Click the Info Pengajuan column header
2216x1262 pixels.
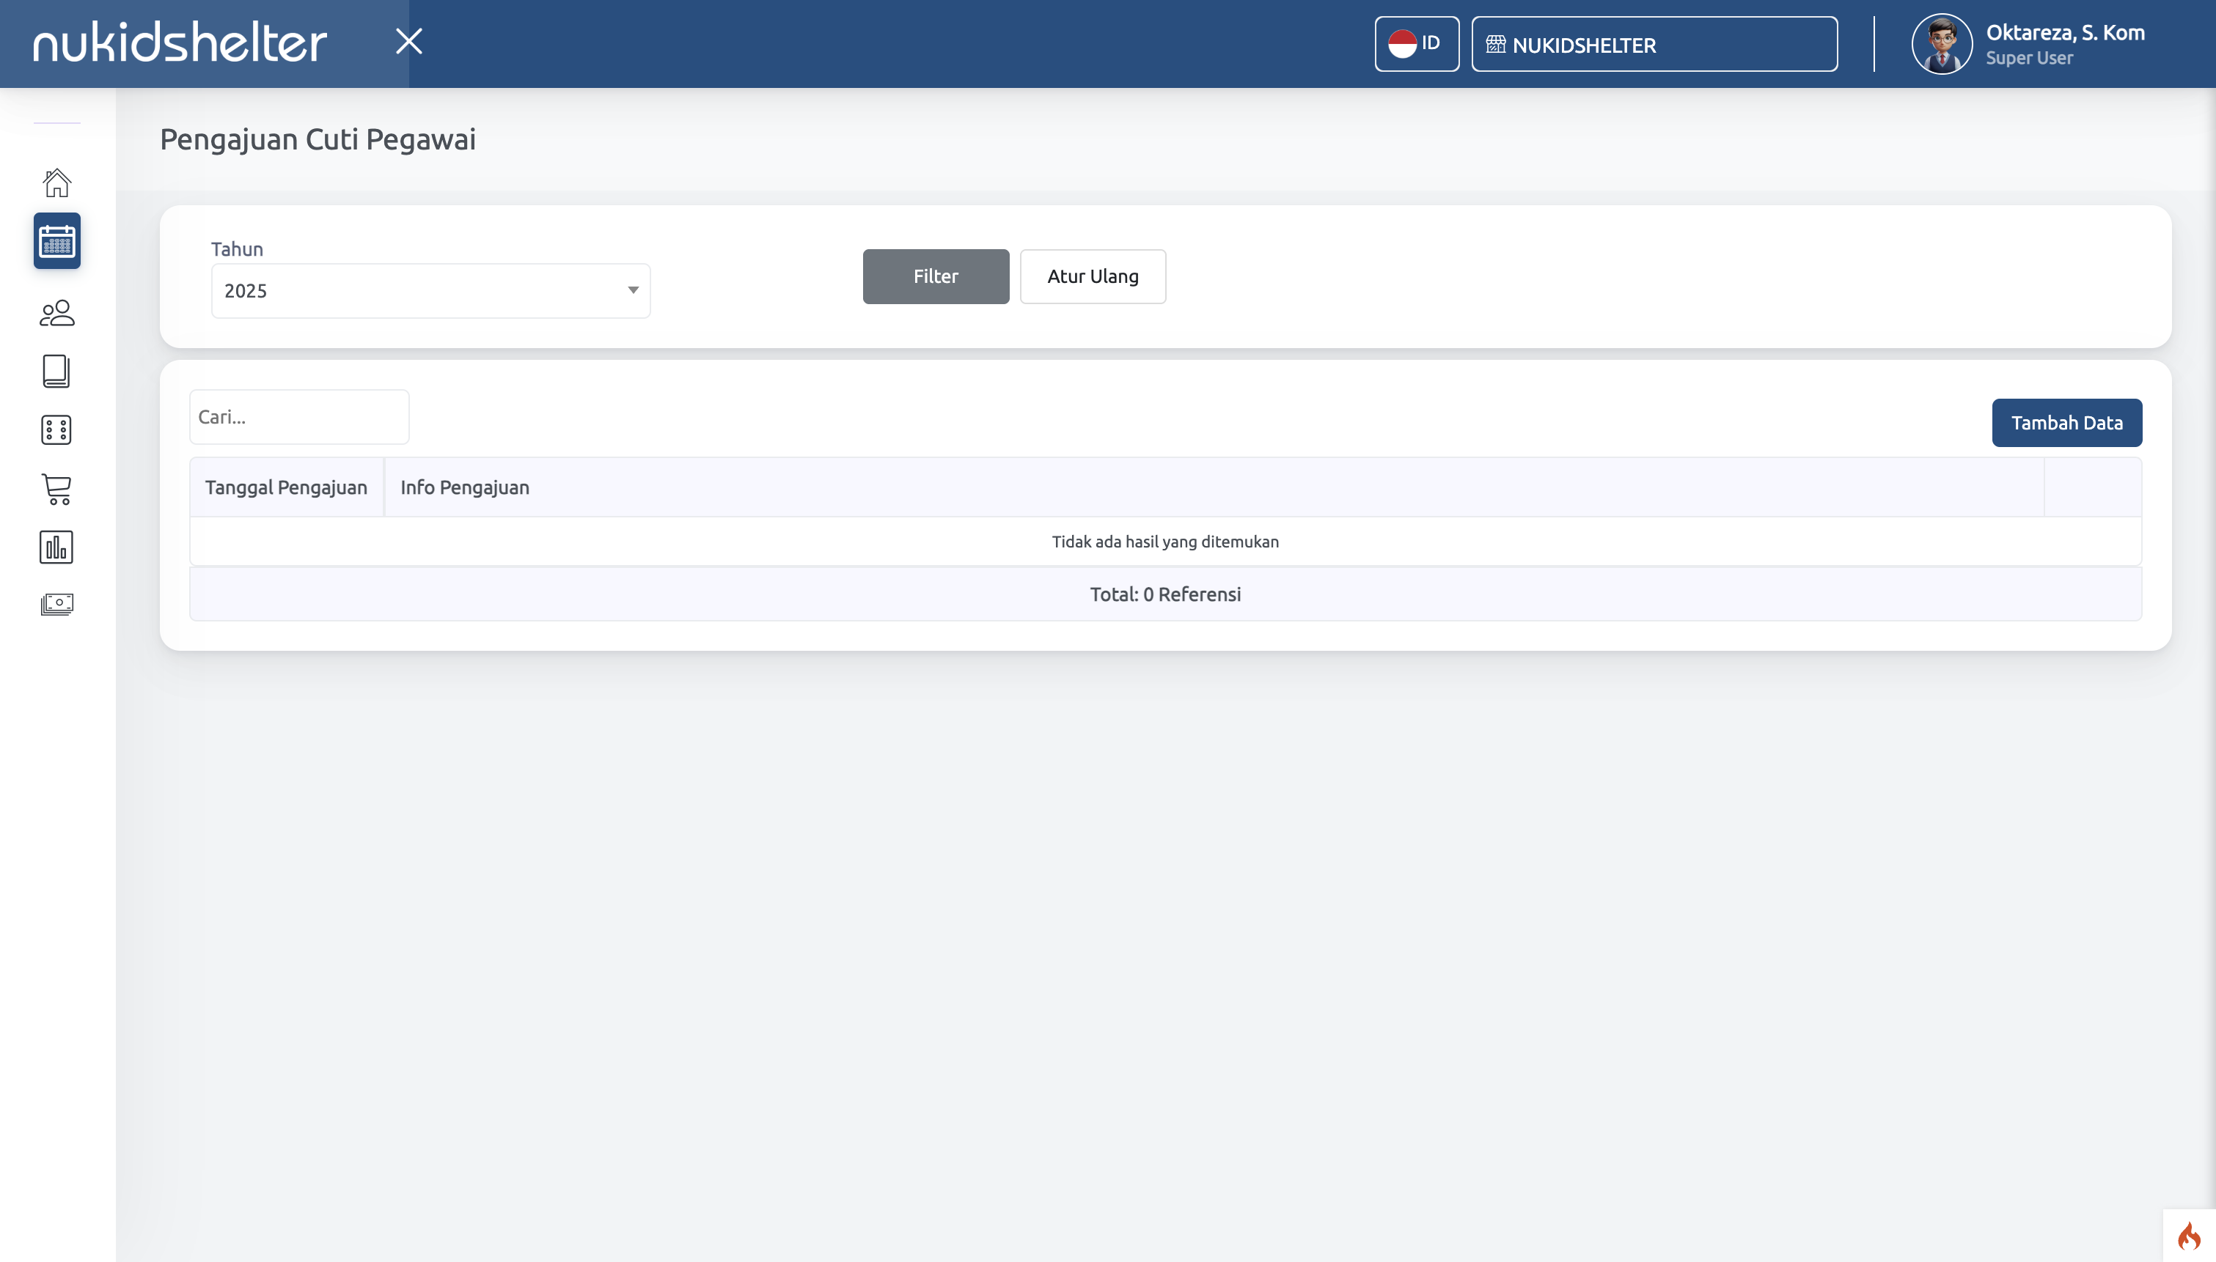(x=464, y=487)
